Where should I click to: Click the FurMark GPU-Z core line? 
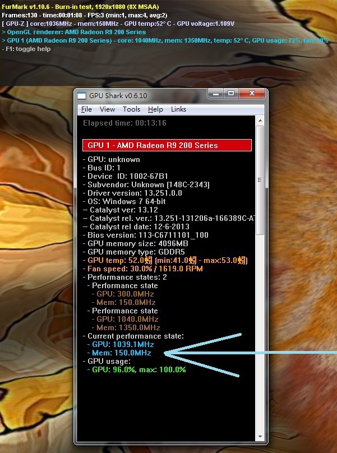[118, 24]
